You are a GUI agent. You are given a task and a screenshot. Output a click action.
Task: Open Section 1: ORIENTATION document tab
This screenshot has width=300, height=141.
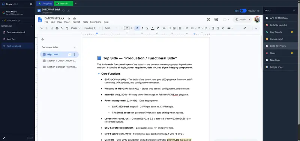(59, 61)
